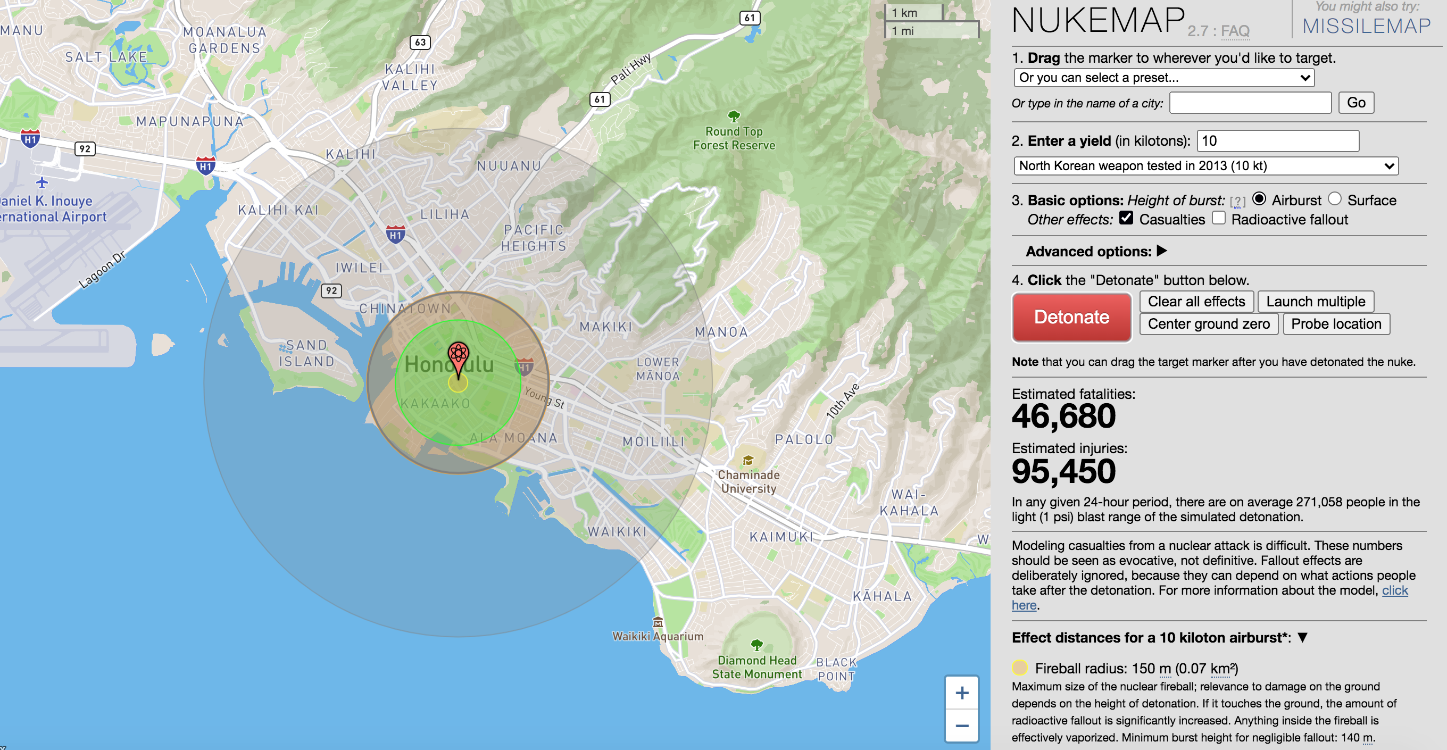Viewport: 1447px width, 750px height.
Task: Select the Surface radio button
Action: point(1334,199)
